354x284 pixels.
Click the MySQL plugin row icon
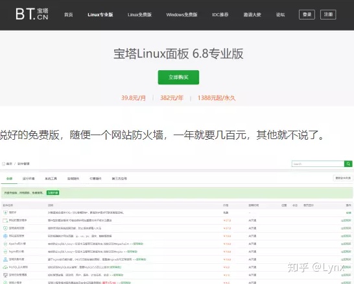point(5,267)
